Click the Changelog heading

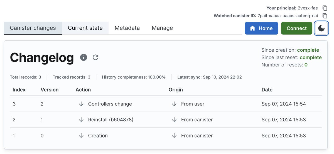(x=42, y=58)
